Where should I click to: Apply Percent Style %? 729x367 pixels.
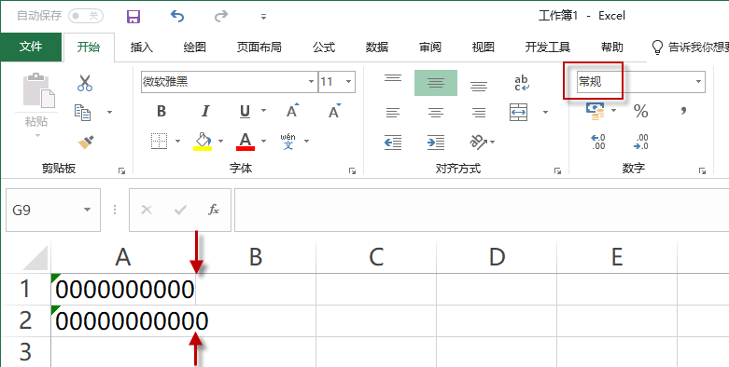tap(640, 112)
